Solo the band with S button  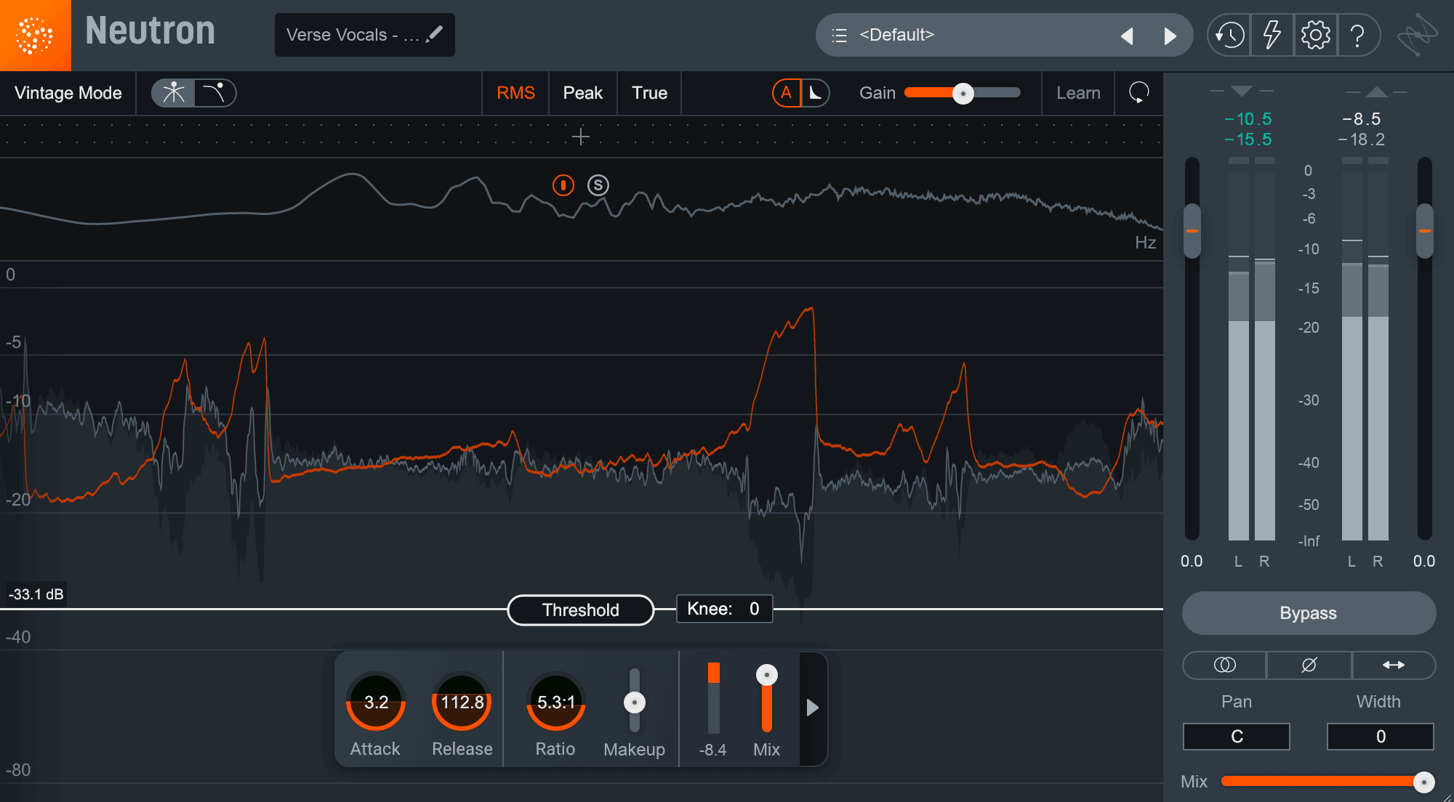pos(598,185)
